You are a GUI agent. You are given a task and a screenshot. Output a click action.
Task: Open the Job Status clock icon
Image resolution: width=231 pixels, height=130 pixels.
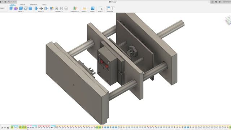(216, 2)
